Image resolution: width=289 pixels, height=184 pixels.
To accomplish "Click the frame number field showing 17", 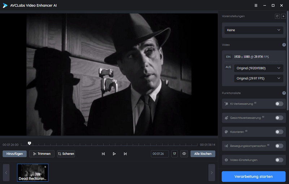I will click(x=174, y=154).
